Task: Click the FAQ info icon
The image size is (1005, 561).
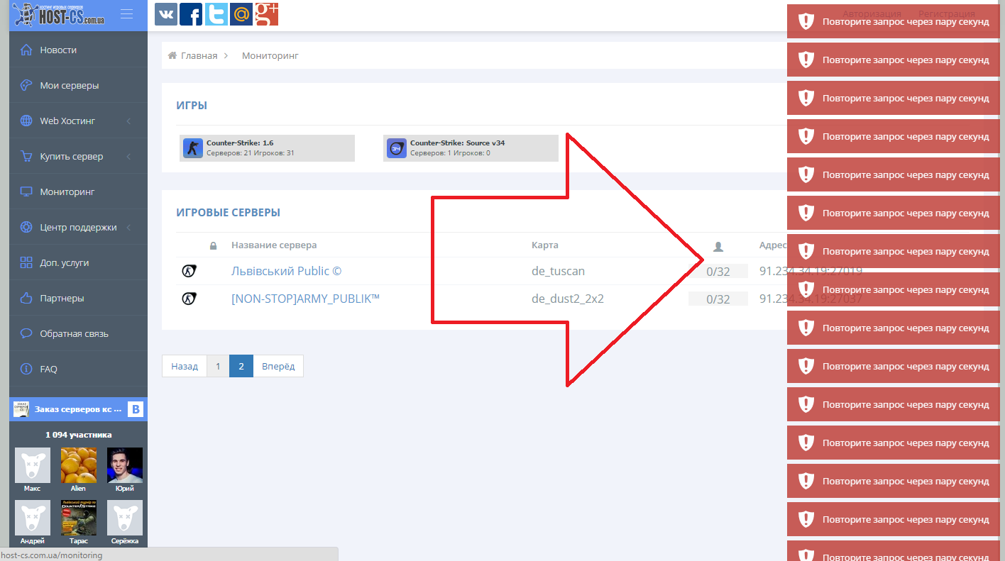Action: click(x=26, y=369)
